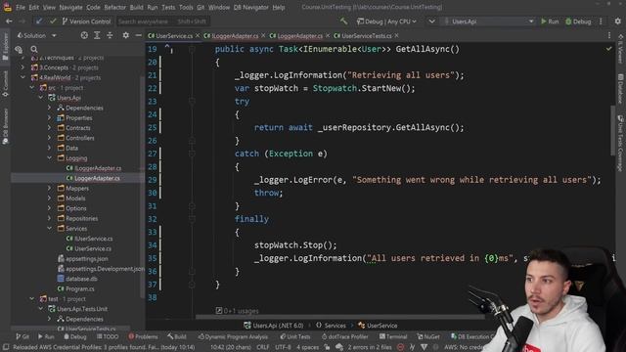Click the Build hammer icon
This screenshot has width=626, height=352.
343,22
